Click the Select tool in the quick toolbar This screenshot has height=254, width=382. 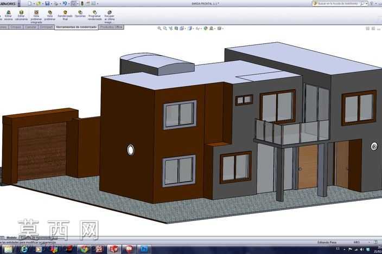pyautogui.click(x=74, y=3)
